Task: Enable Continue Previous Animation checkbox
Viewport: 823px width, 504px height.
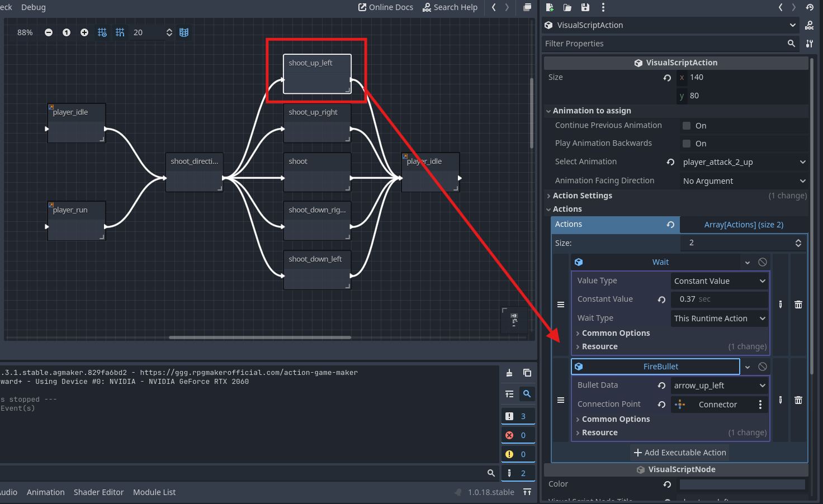Action: (687, 126)
